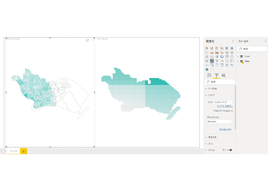
Task: Remove the 27ka13111m.json map file
Action: click(232, 111)
